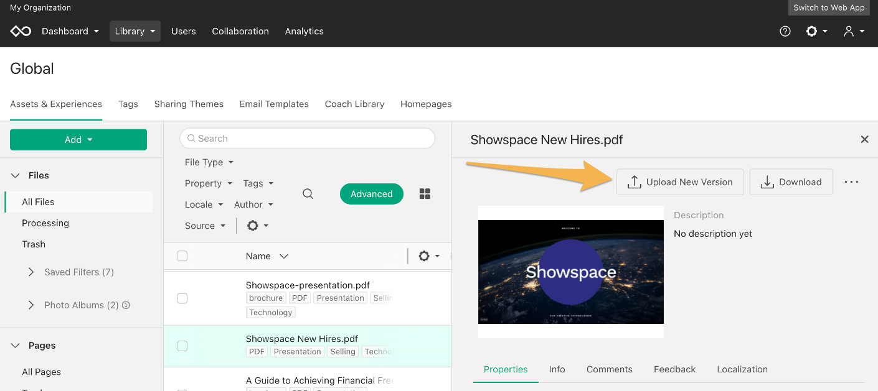The height and width of the screenshot is (391, 878).
Task: Click the Showspace New Hires.pdf file name
Action: point(302,339)
